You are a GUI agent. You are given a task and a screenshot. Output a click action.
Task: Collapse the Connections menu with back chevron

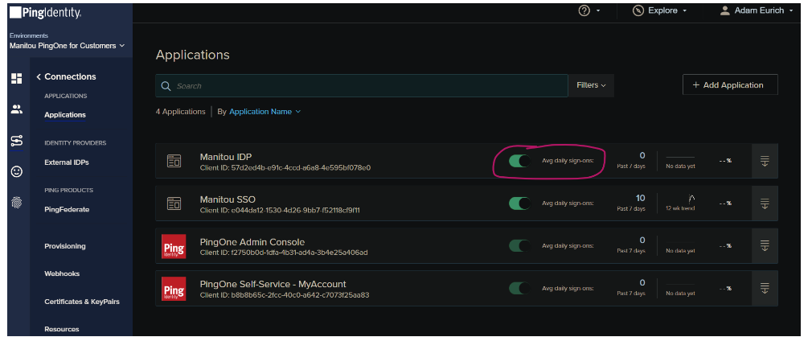39,76
